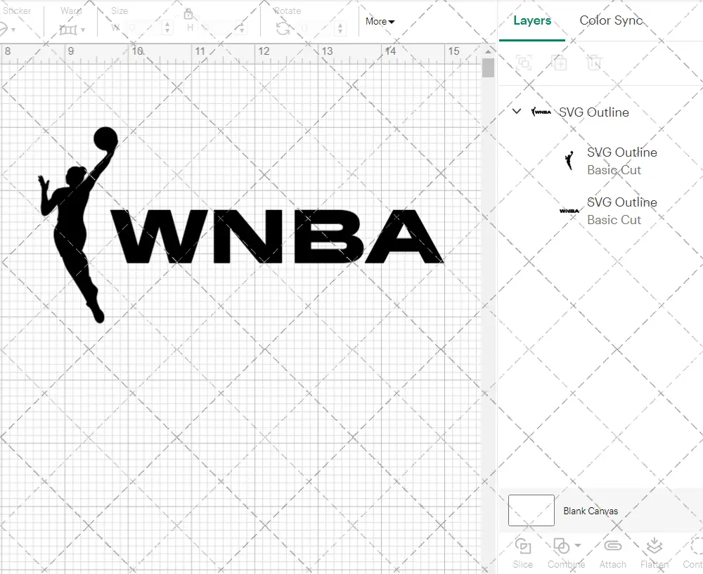Click the Duplicate icon in the Layers panel
The height and width of the screenshot is (574, 703).
coord(560,63)
